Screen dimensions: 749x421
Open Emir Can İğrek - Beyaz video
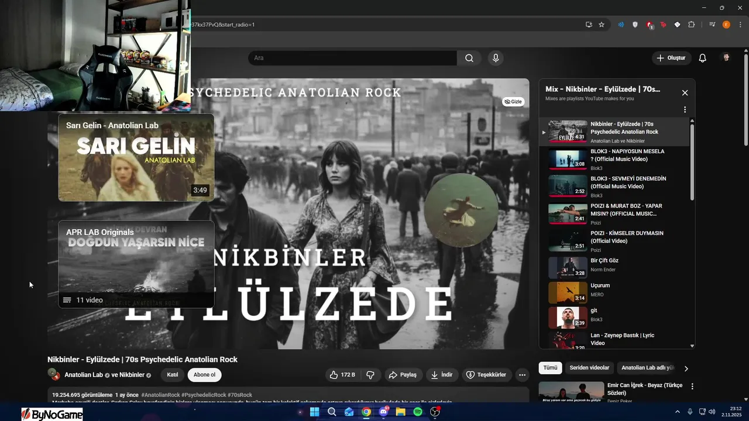[645, 389]
